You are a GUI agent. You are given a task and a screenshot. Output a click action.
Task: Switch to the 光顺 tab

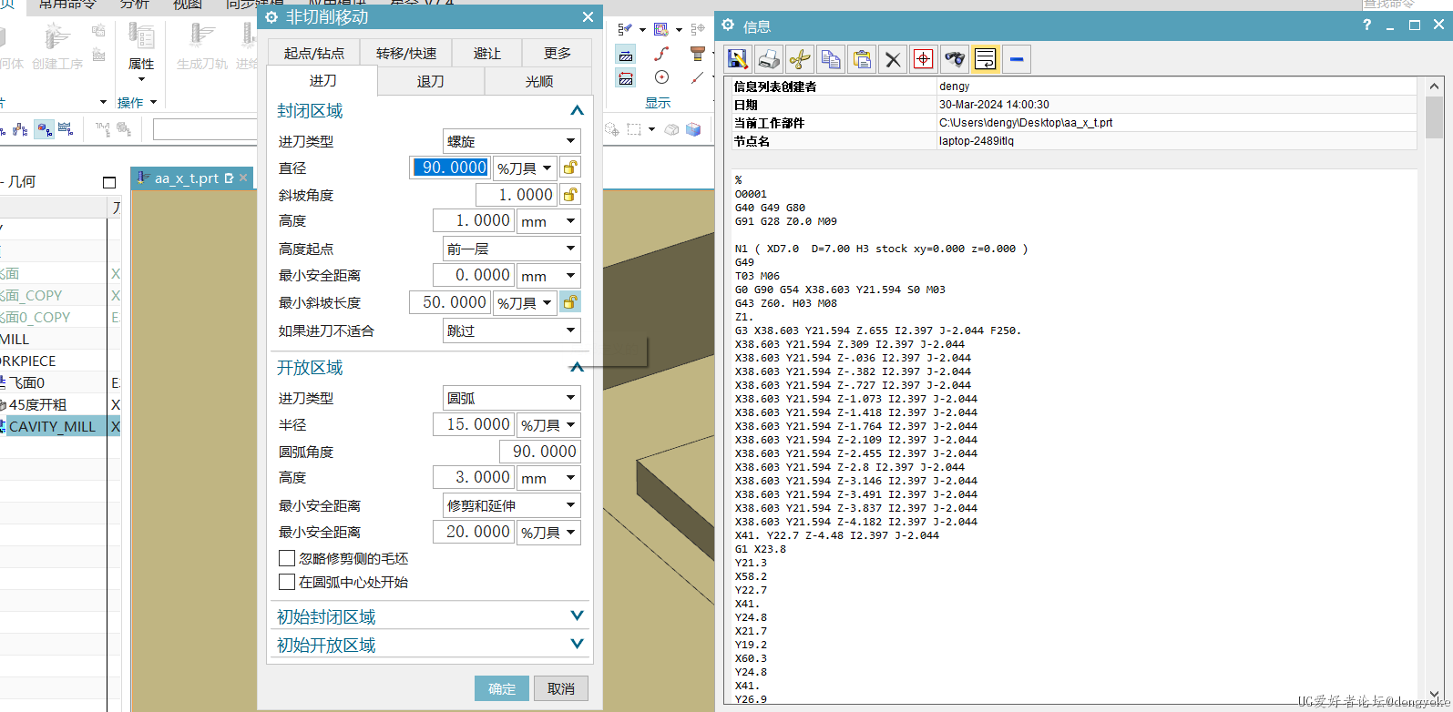point(539,81)
